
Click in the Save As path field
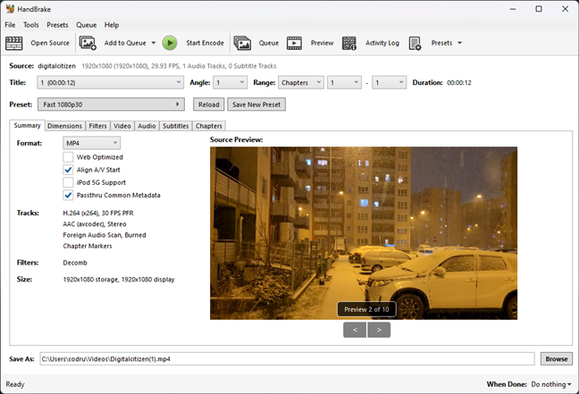[287, 359]
